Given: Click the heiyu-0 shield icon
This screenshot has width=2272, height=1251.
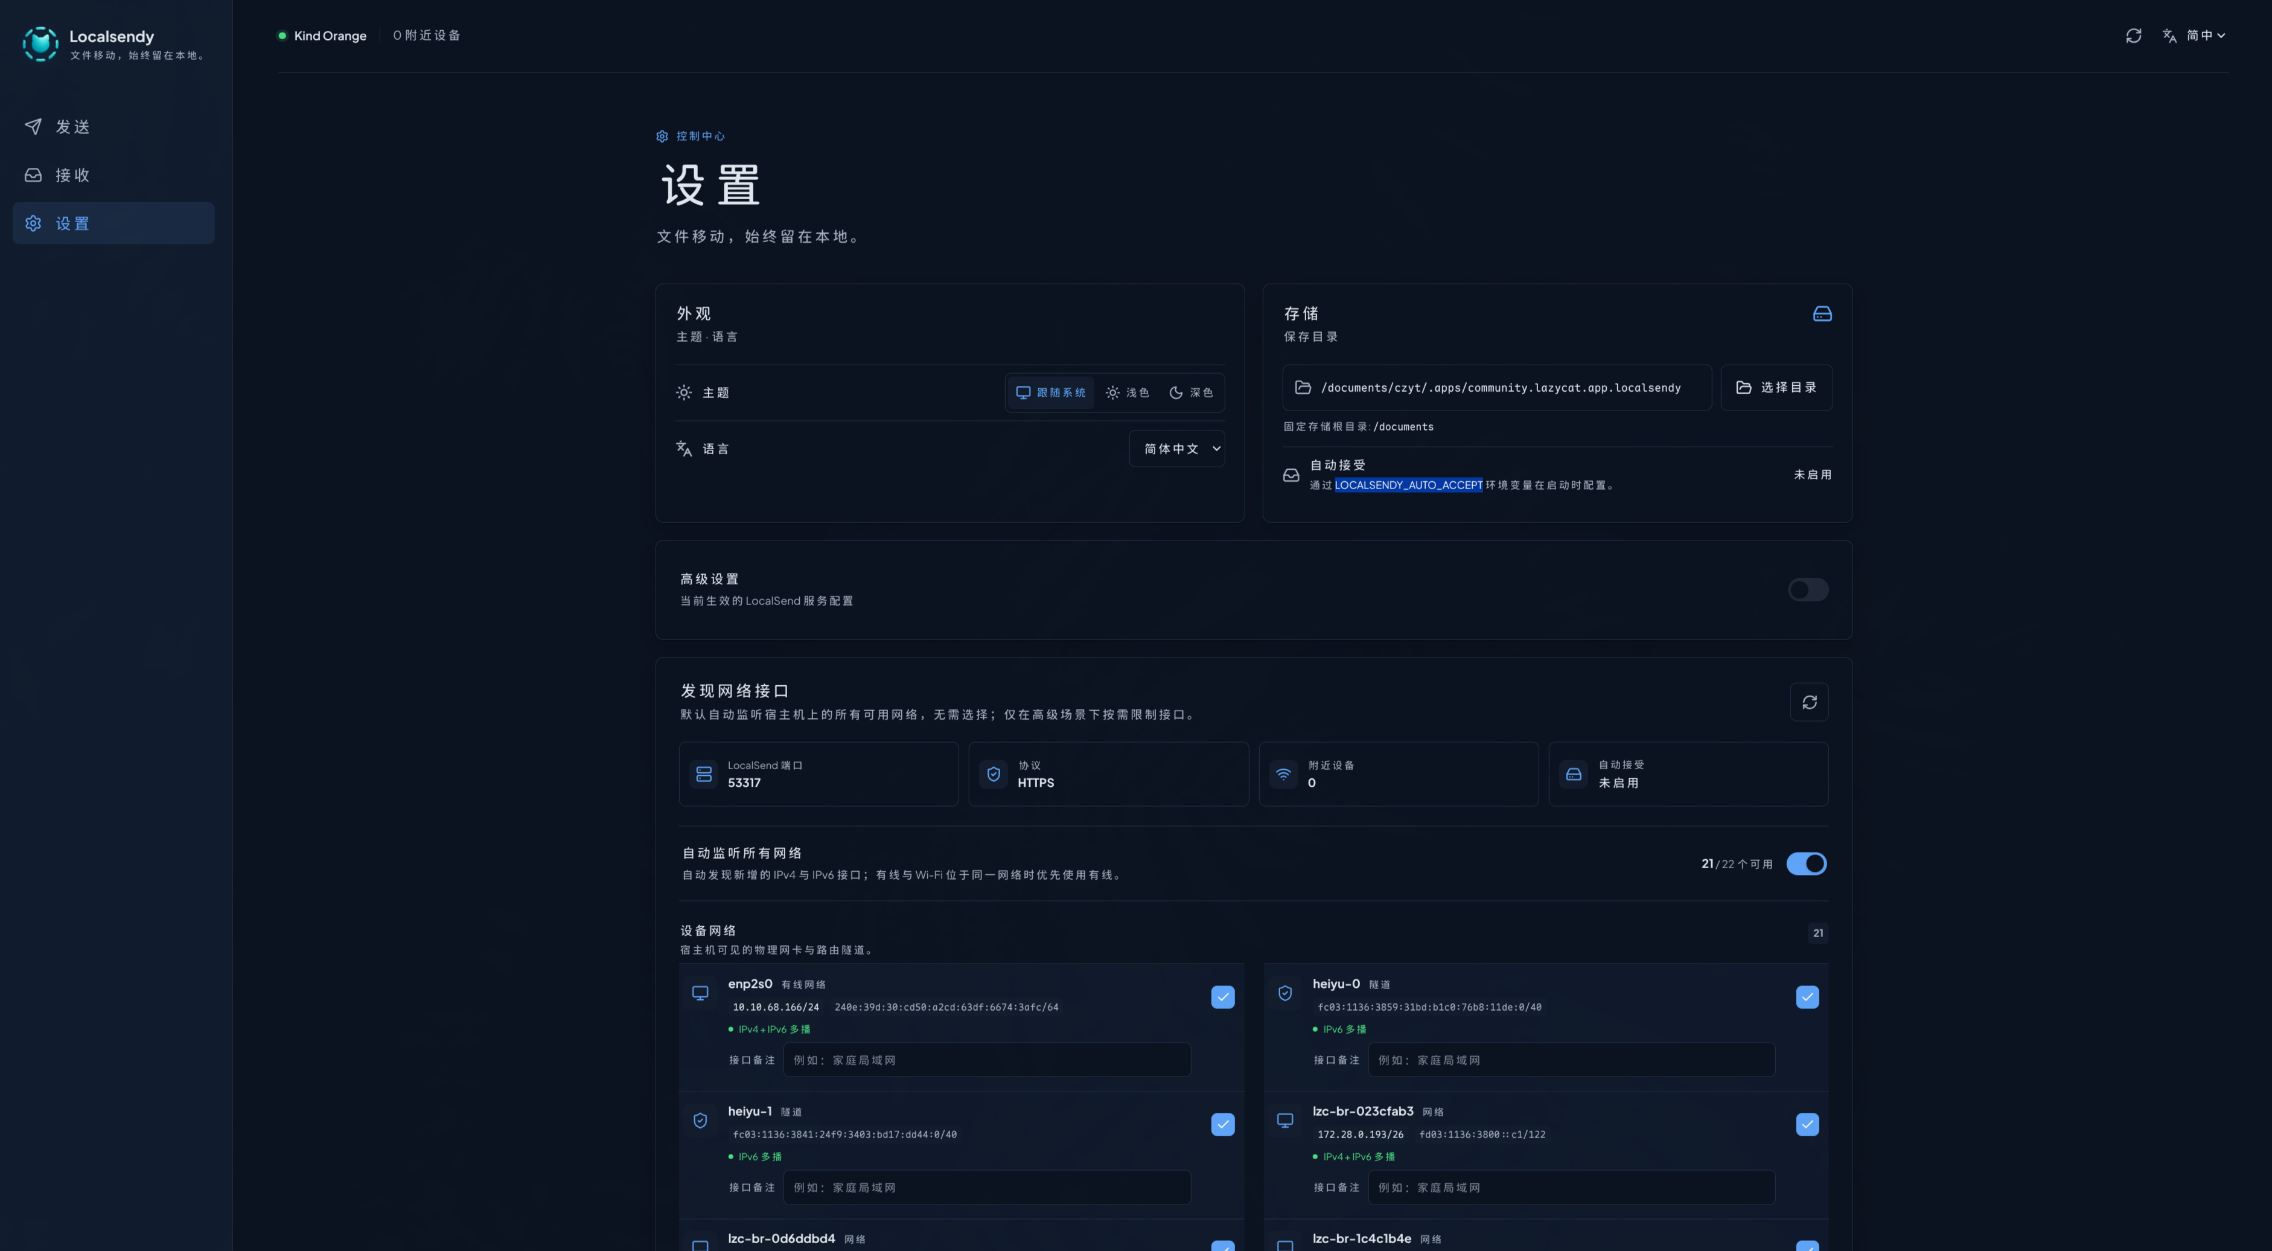Looking at the screenshot, I should pyautogui.click(x=1285, y=993).
